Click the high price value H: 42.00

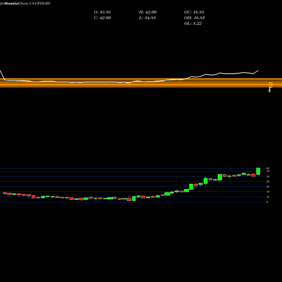click(148, 12)
